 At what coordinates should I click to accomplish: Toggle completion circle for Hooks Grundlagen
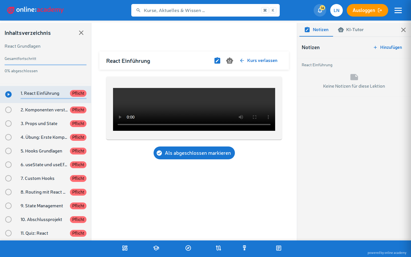pos(9,151)
